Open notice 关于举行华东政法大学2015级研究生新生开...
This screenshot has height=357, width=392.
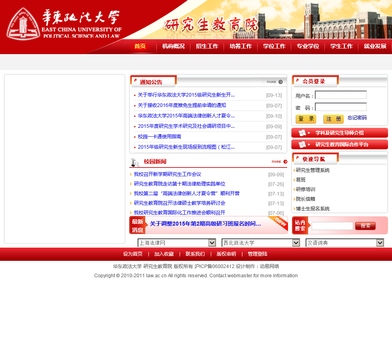click(186, 95)
